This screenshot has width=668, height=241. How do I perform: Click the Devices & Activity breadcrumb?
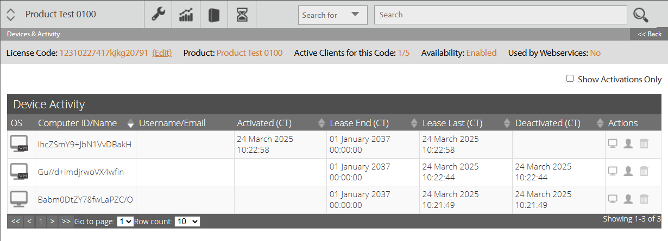[x=33, y=34]
